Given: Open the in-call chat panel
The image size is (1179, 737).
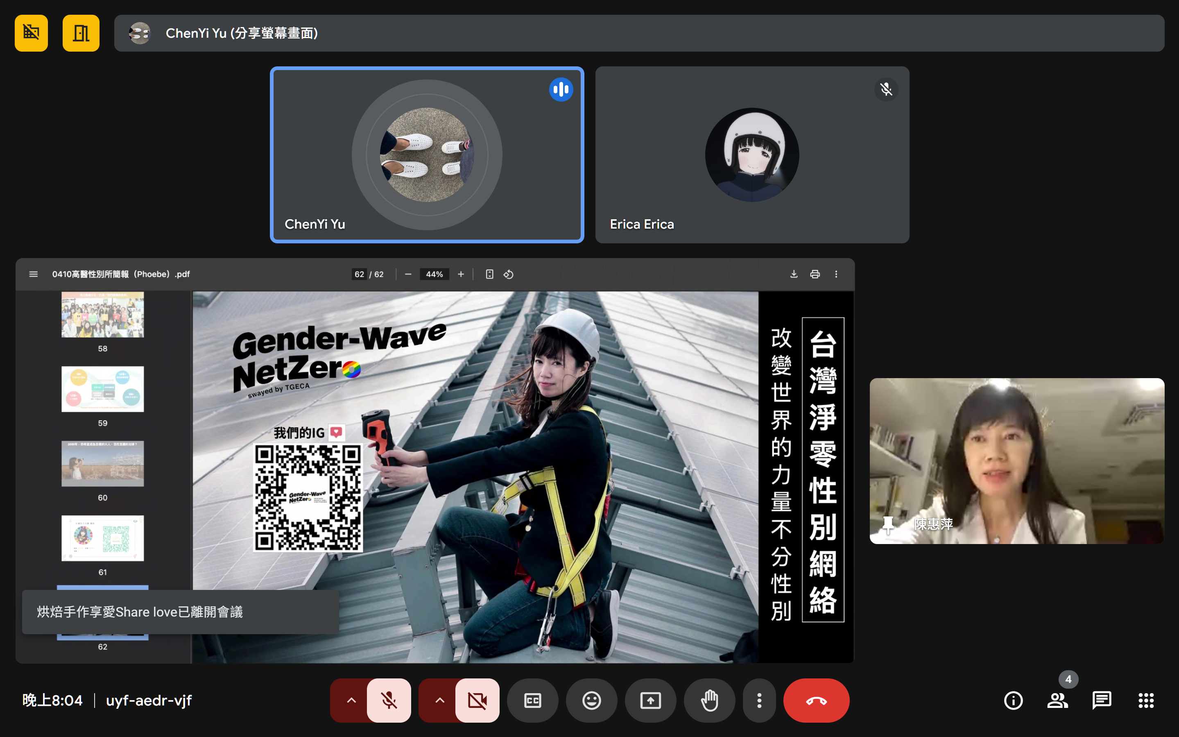Looking at the screenshot, I should click(1102, 701).
